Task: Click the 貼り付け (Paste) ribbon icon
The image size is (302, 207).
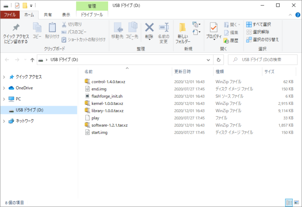Action: [52, 28]
